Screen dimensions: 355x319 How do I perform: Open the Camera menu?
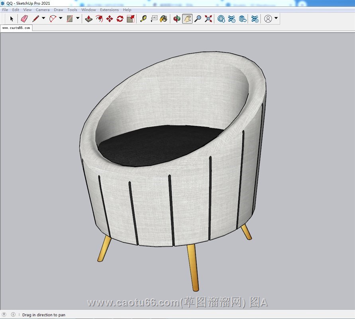pos(43,10)
